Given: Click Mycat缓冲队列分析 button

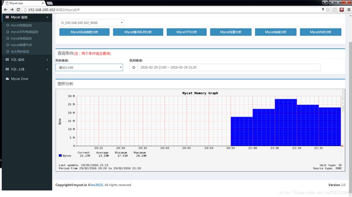Looking at the screenshot, I should (138, 32).
